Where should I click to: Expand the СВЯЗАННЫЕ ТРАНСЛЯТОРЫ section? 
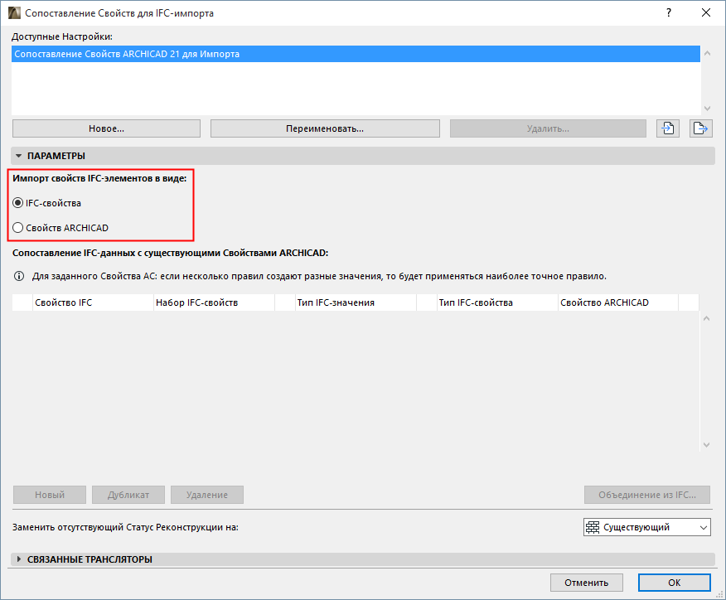(x=18, y=559)
